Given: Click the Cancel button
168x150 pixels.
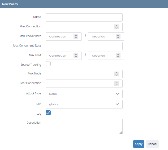Looking at the screenshot, I should click(x=152, y=144).
